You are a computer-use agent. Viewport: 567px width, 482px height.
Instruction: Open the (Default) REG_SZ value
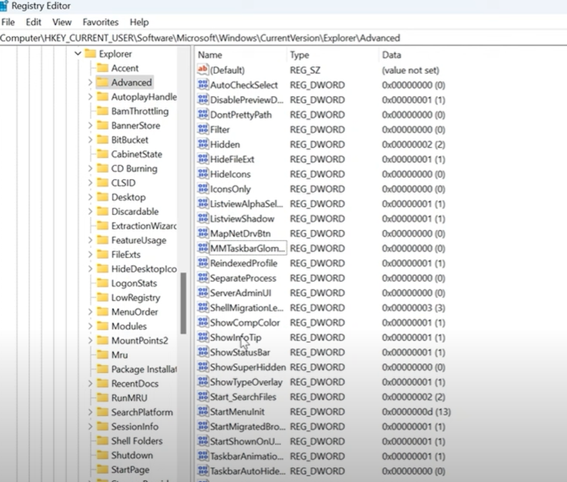click(203, 70)
